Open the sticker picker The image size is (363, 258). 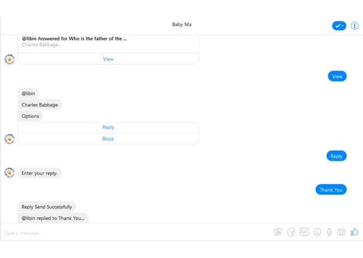pos(291,232)
